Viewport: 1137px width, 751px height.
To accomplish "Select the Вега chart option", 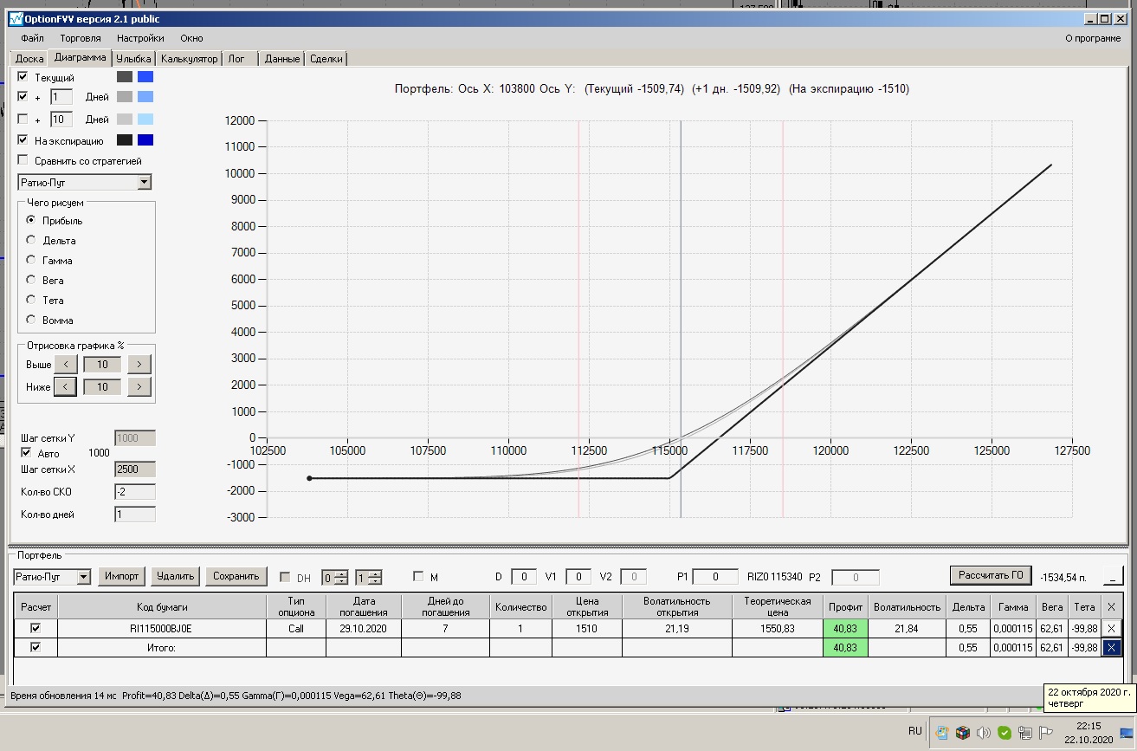I will pos(32,281).
